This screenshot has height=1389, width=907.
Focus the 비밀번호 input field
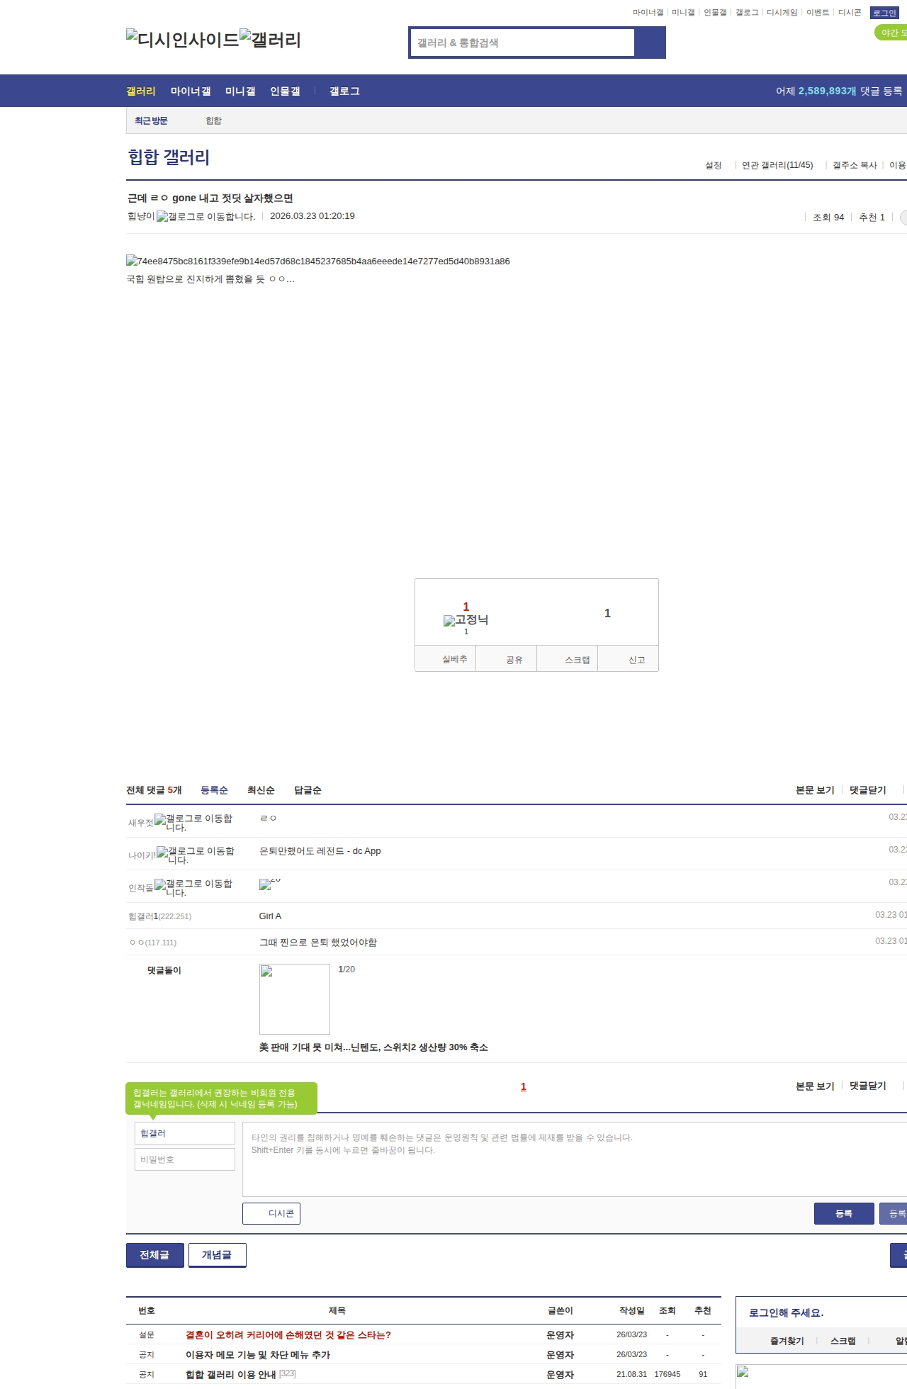[184, 1159]
